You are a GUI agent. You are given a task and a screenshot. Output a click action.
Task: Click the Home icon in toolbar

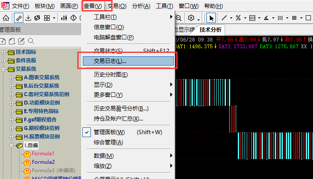6,18
